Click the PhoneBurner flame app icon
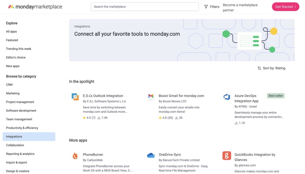The width and height of the screenshot is (305, 174). (x=75, y=155)
